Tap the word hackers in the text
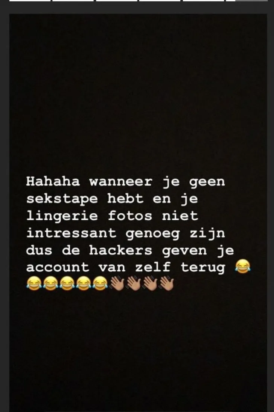This screenshot has height=412, width=274. [x=120, y=250]
